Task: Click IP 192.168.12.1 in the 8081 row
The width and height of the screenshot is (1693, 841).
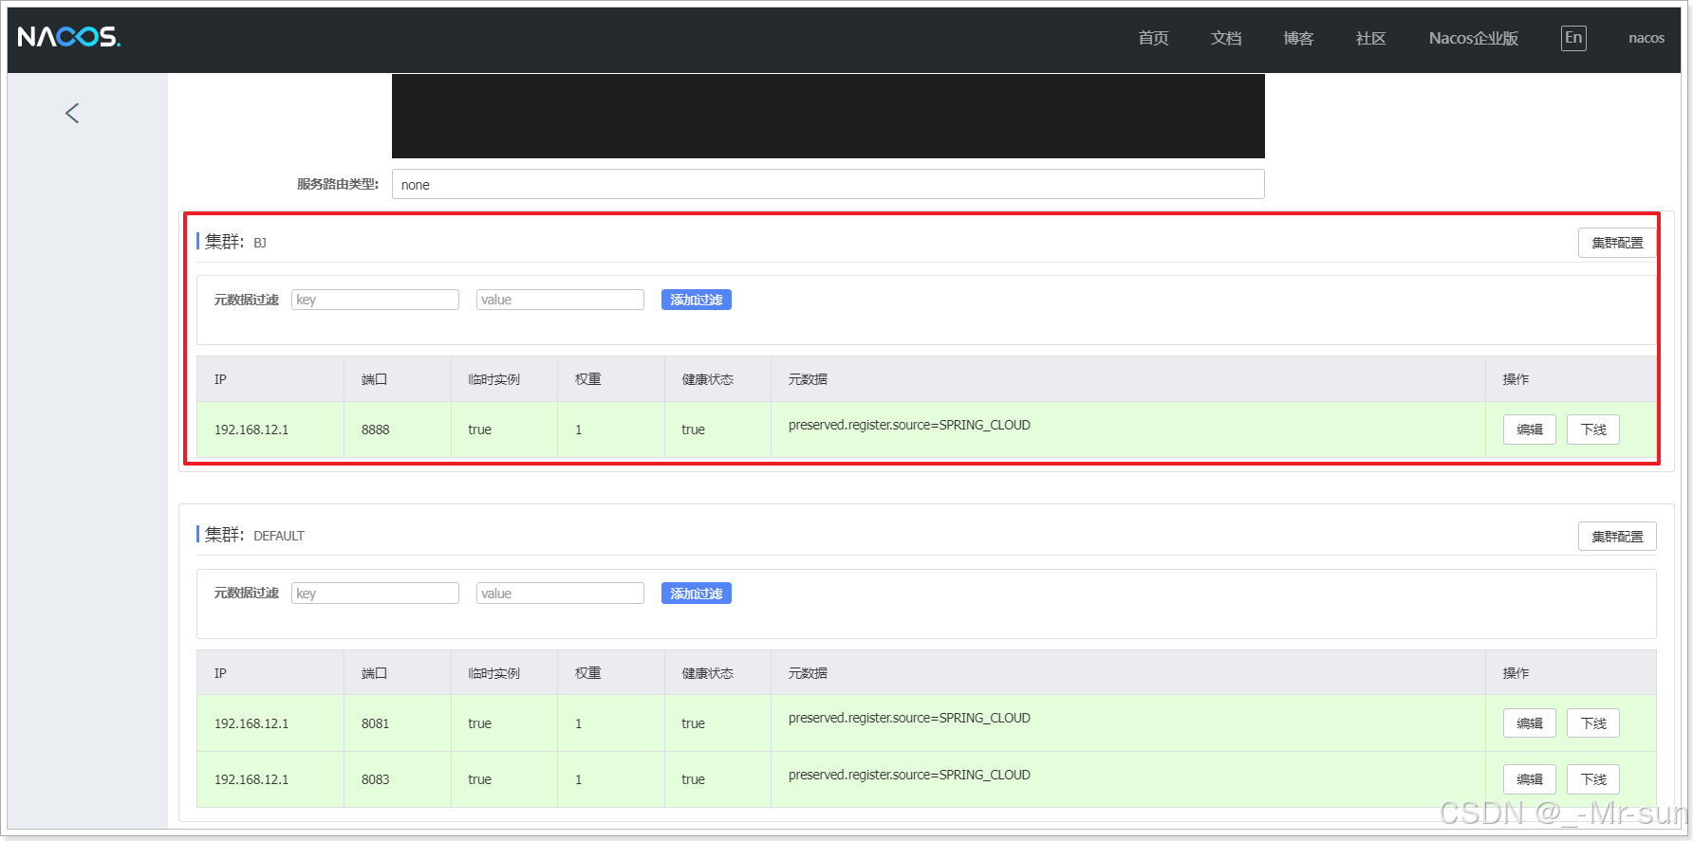Action: pyautogui.click(x=251, y=723)
